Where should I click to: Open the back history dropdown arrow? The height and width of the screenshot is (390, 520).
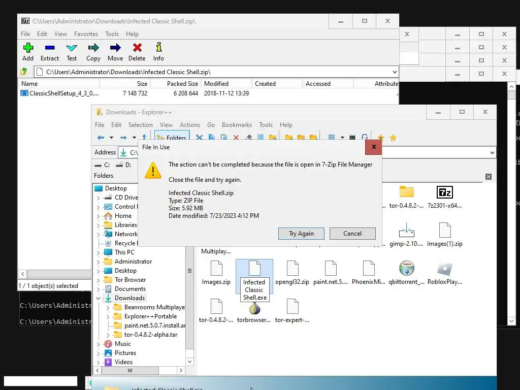[111, 137]
